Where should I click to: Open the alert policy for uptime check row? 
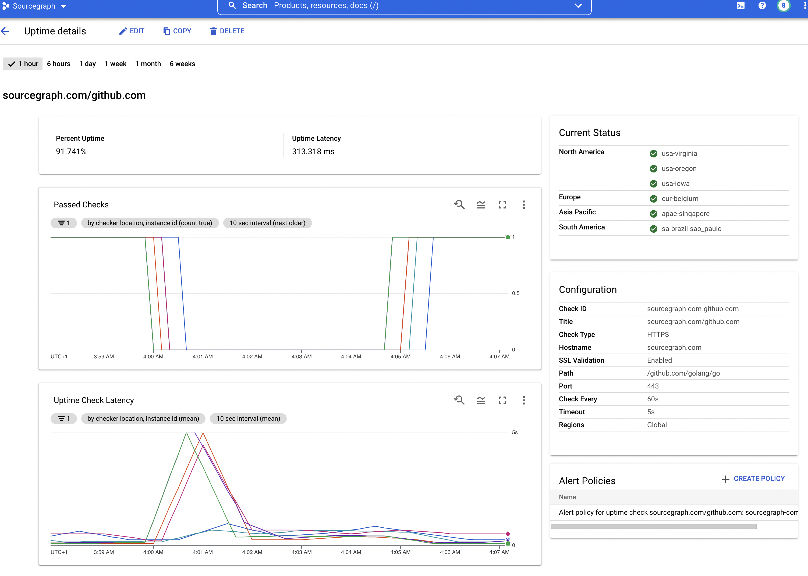click(x=674, y=513)
